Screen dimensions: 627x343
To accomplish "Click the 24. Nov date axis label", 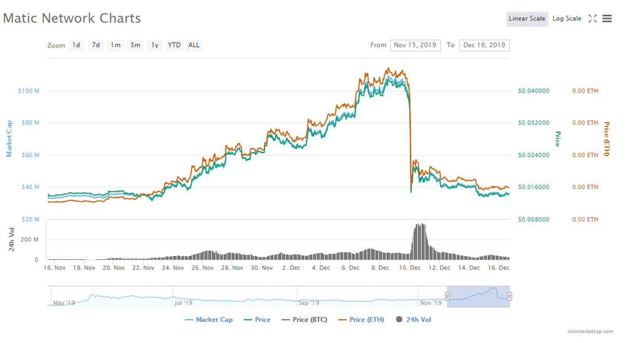I will [173, 267].
